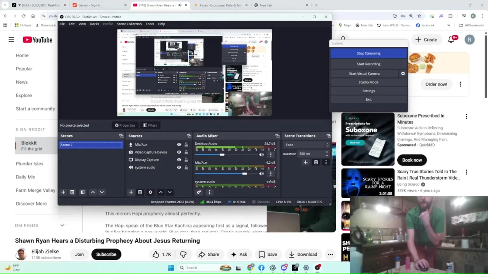Viewport: 488px width, 274px height.
Task: Move scene down in Scenes panel
Action: click(x=102, y=192)
